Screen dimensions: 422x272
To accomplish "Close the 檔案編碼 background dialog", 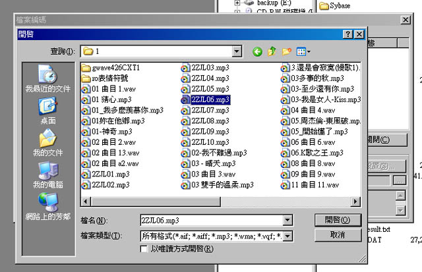I will [406, 20].
